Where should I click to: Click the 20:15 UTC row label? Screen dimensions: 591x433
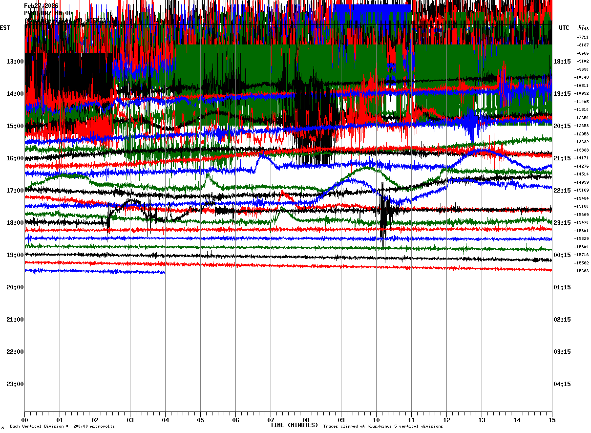pyautogui.click(x=562, y=126)
